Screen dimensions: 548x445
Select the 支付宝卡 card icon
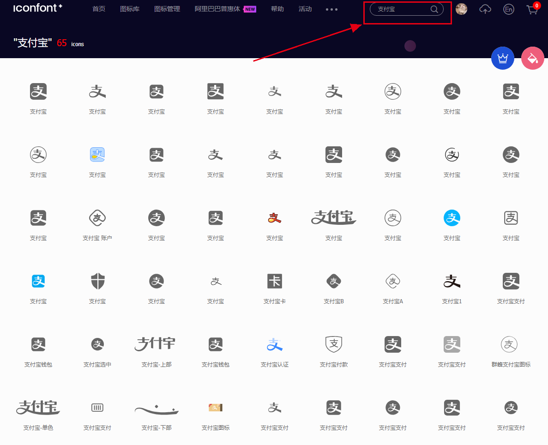pyautogui.click(x=275, y=281)
